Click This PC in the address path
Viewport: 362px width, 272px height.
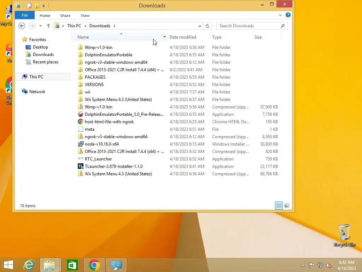pos(74,26)
